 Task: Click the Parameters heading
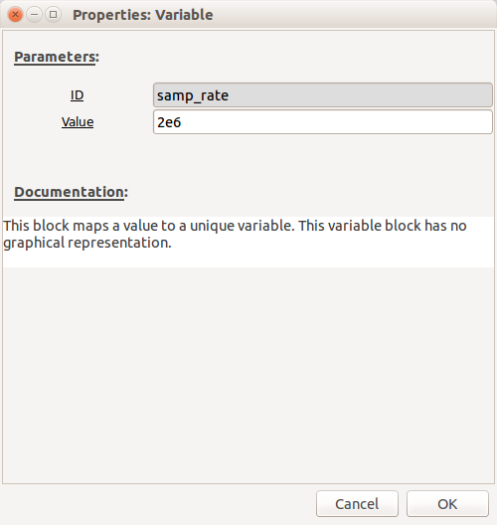(57, 57)
